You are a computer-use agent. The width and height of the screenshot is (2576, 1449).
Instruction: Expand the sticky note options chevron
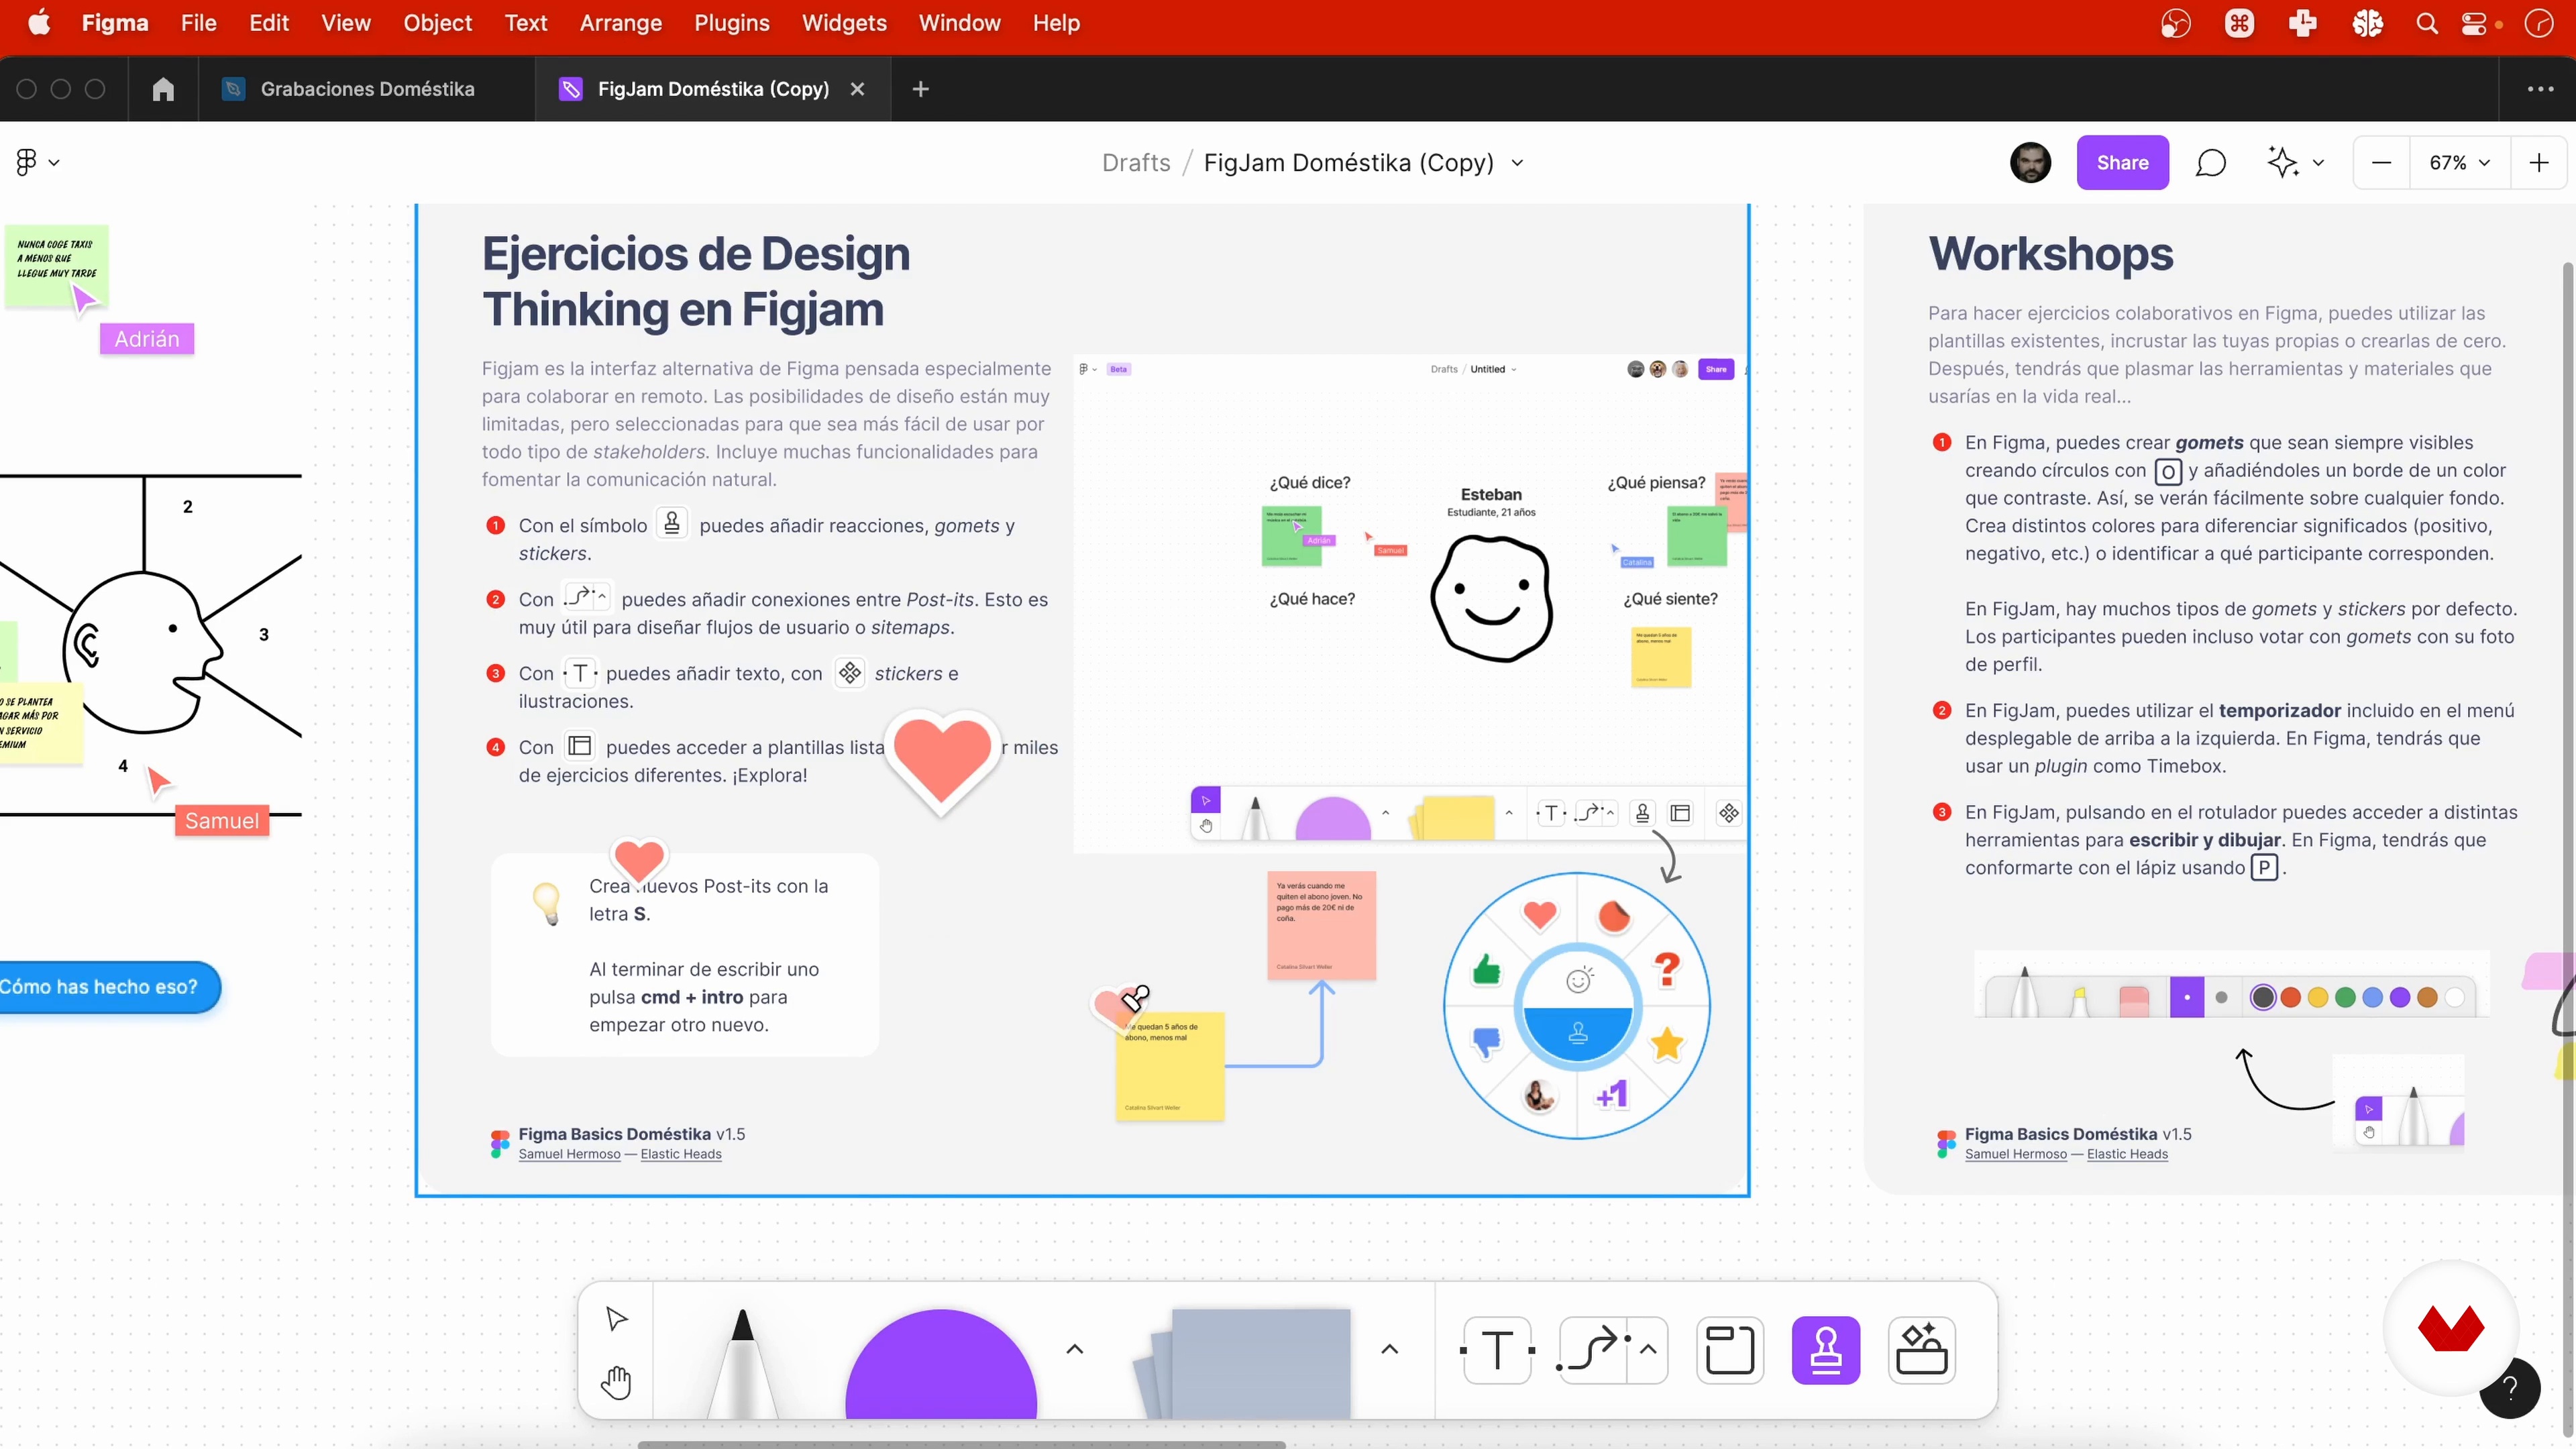pos(1389,1349)
